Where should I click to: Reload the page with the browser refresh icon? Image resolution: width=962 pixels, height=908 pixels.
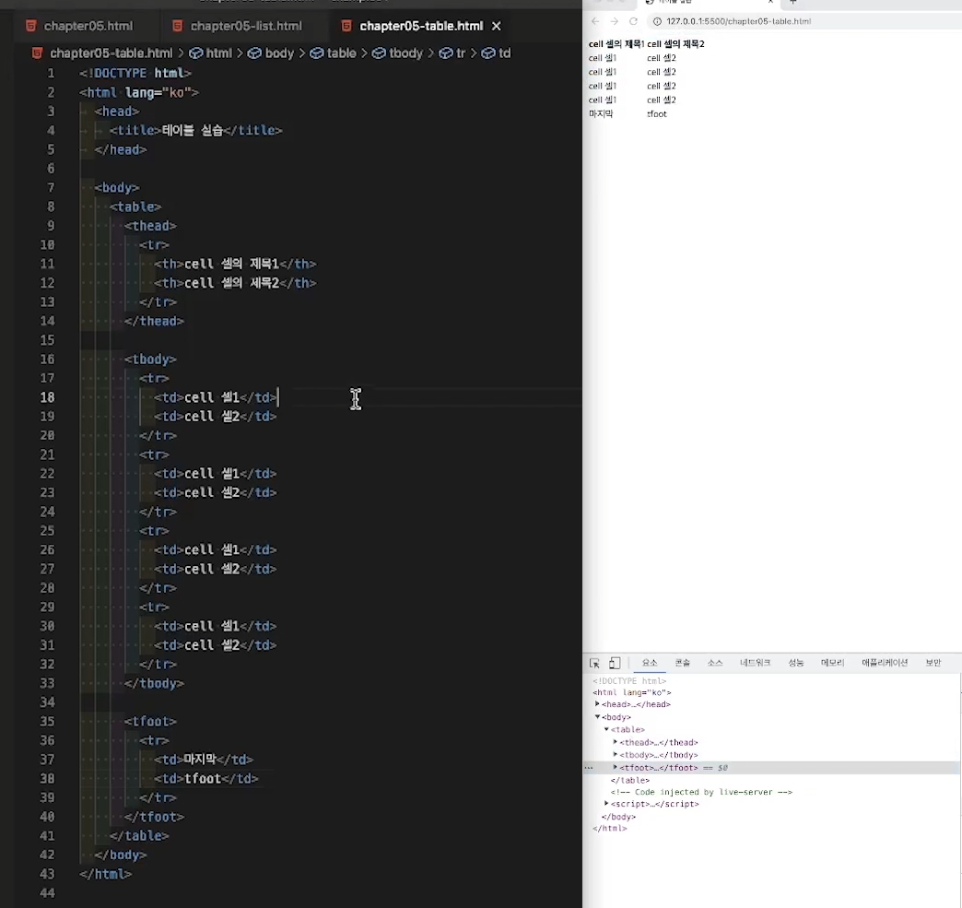(x=633, y=21)
